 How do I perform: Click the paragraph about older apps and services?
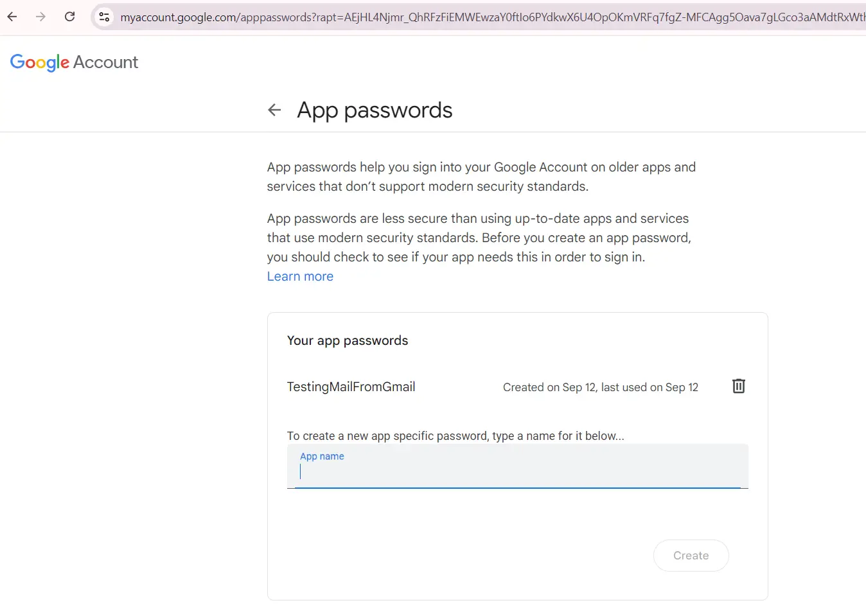481,177
